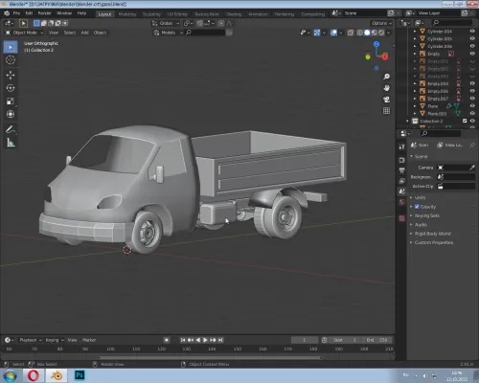The image size is (479, 383).
Task: Choose the Scale tool
Action: 11,101
